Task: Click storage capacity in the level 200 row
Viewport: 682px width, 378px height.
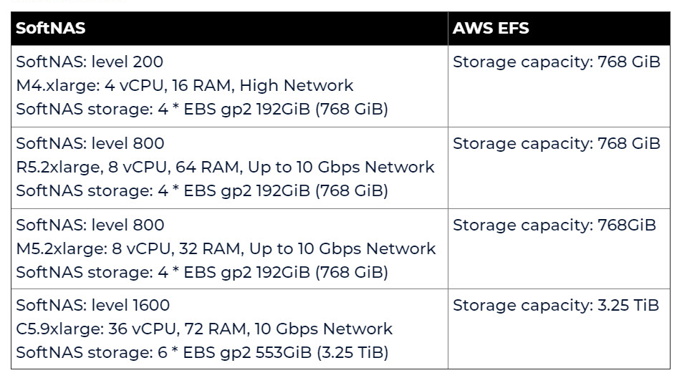Action: (556, 62)
